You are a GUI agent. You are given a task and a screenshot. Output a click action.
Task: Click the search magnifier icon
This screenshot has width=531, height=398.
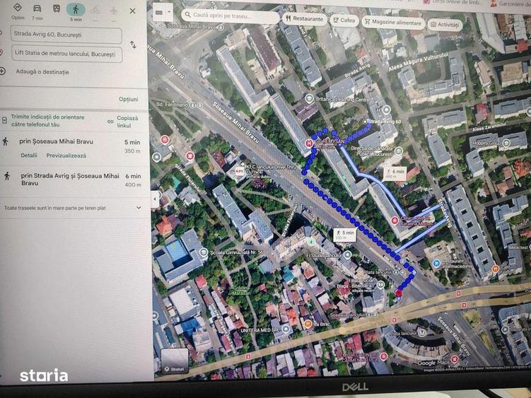(187, 15)
